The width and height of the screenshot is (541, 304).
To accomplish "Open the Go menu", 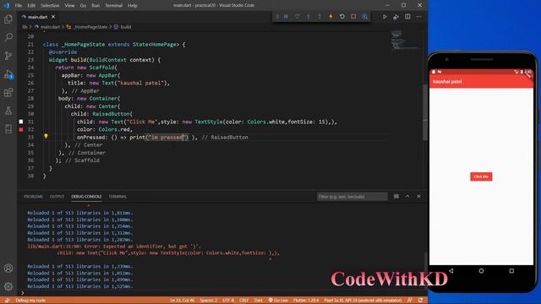I will tap(83, 5).
